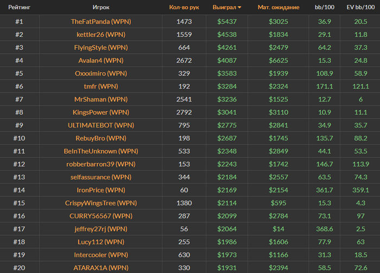Open kettler26 (WPN) player link
This screenshot has height=273, width=380.
(x=101, y=35)
